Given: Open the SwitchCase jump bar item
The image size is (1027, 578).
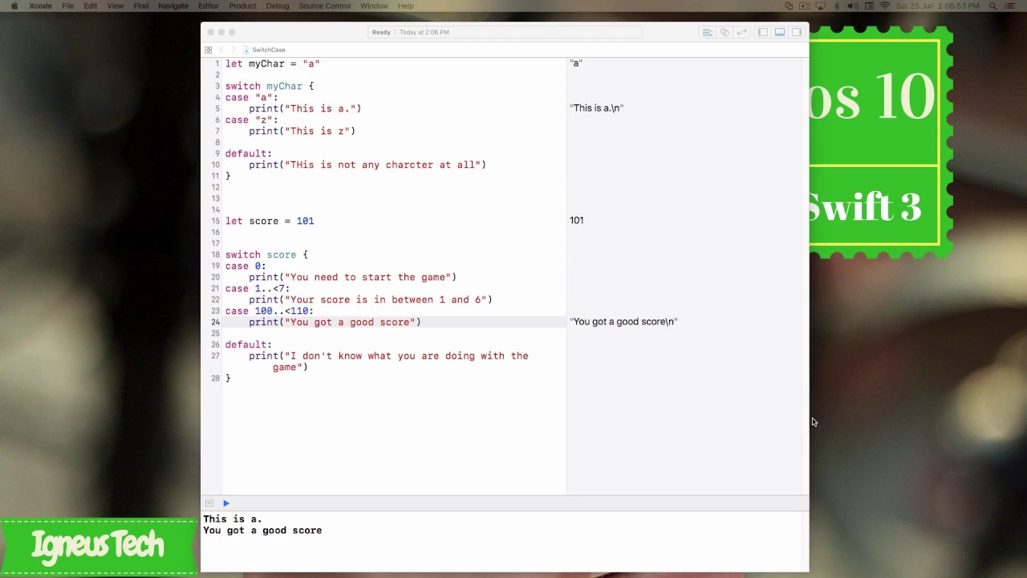Looking at the screenshot, I should (264, 50).
